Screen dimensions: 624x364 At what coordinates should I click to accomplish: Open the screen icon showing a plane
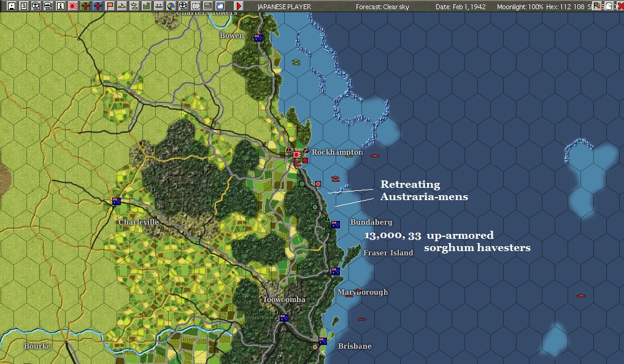[36, 6]
